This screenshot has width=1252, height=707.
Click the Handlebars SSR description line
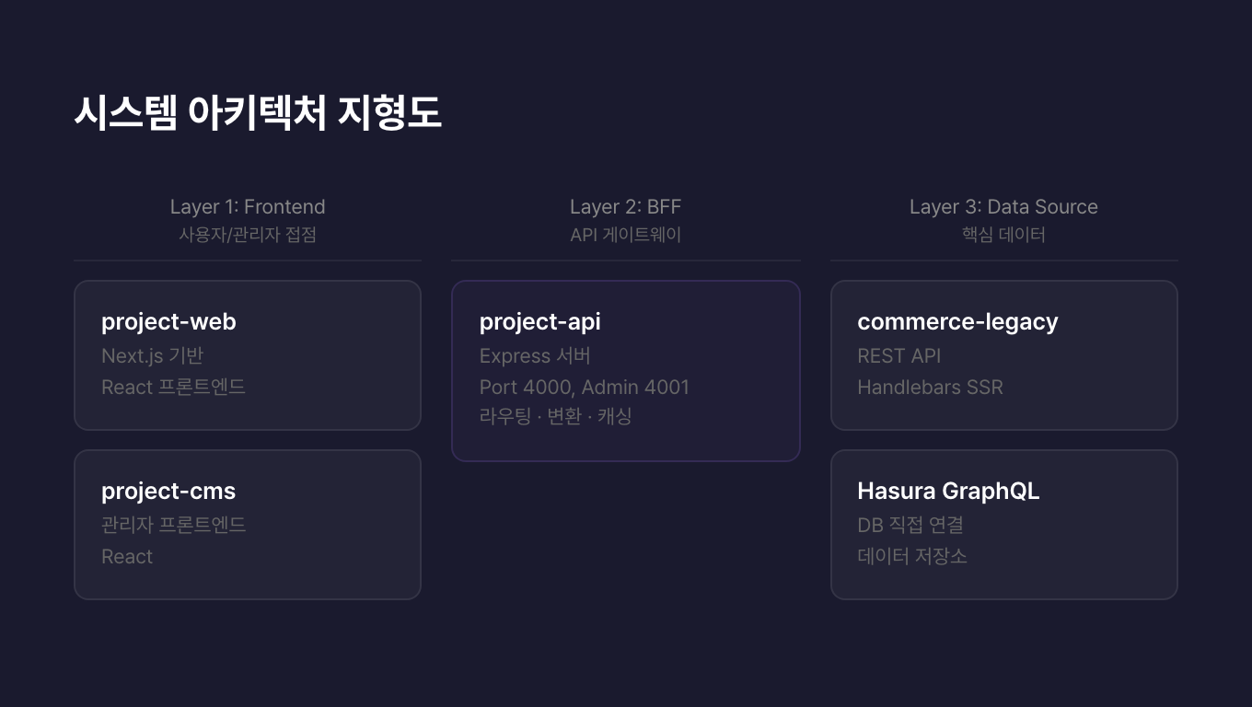point(930,388)
